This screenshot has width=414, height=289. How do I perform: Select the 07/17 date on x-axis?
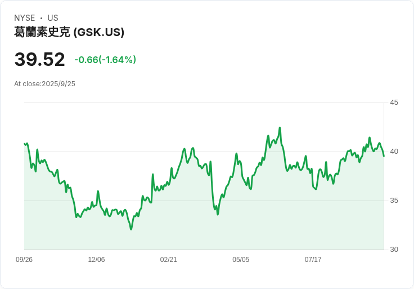[313, 260]
